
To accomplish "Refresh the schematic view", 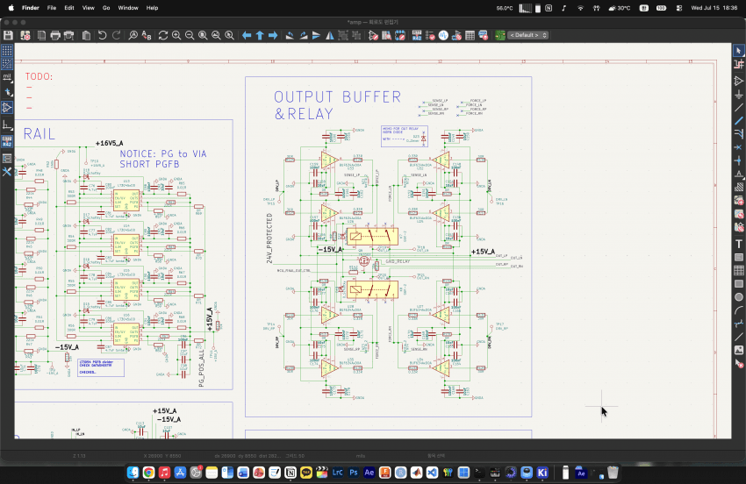I will (163, 35).
